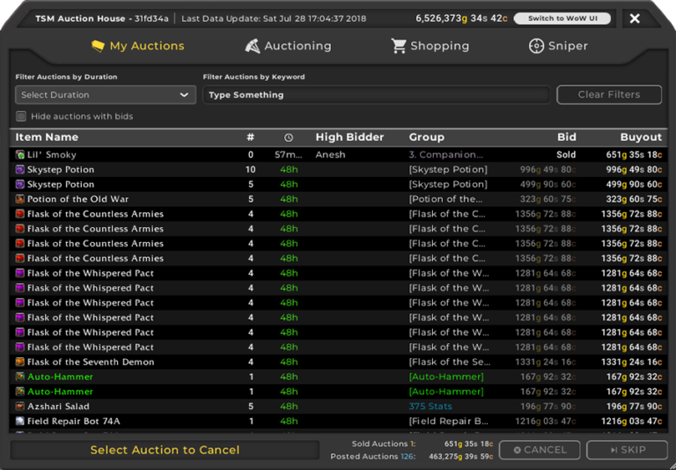Switch to the Auctioning tab
The height and width of the screenshot is (470, 676).
point(289,46)
